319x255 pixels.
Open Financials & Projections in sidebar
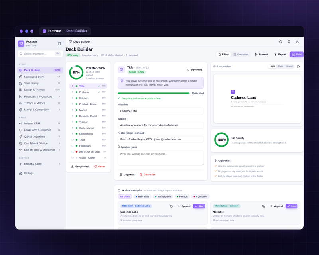[40, 96]
